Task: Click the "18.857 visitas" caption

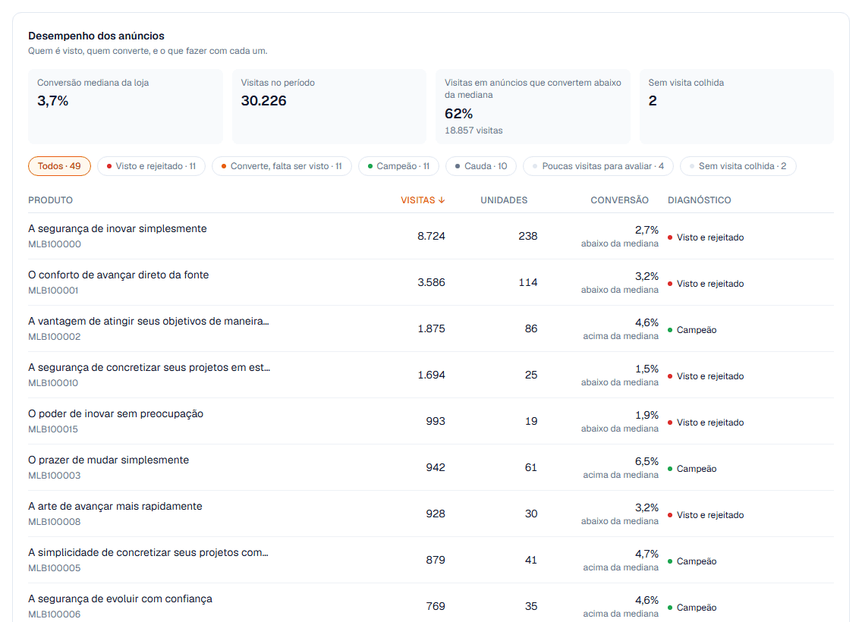Action: click(x=473, y=130)
